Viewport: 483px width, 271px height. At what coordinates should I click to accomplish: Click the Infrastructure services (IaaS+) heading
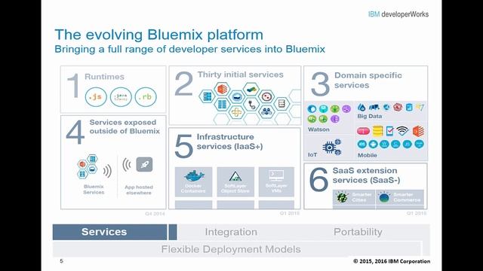coord(229,142)
